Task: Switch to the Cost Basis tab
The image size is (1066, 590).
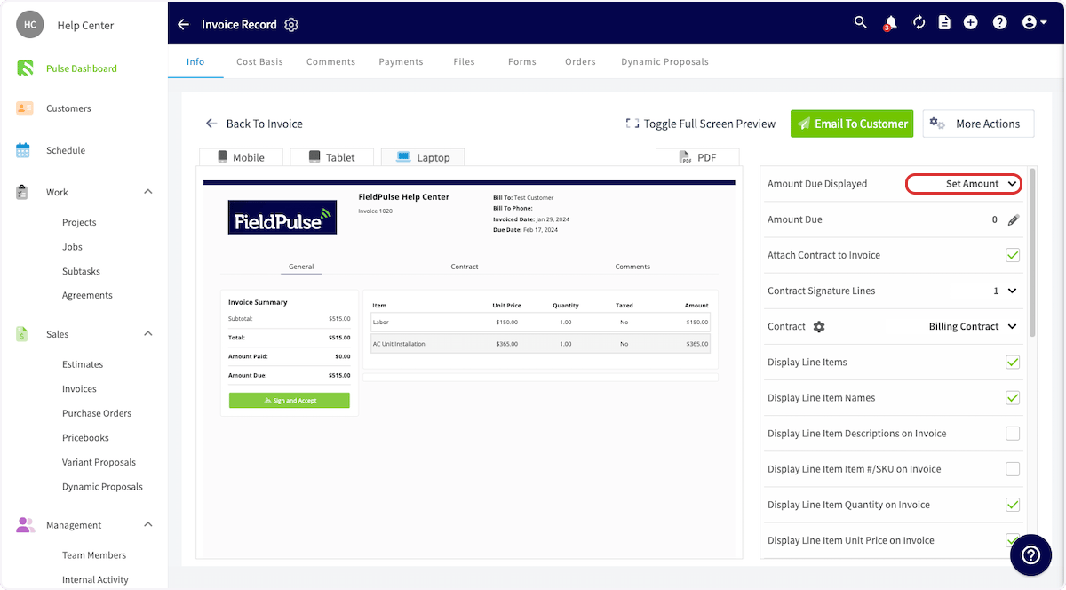Action: click(x=259, y=62)
